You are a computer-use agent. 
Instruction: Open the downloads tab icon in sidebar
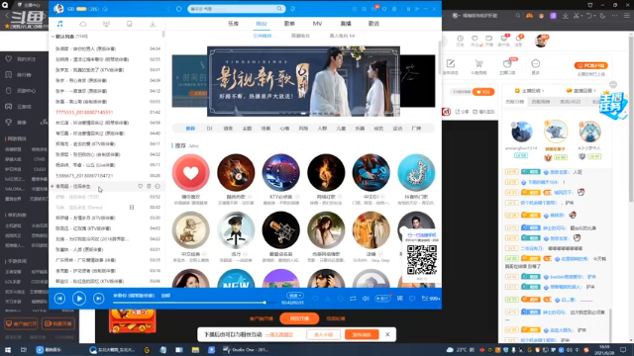coord(153,24)
